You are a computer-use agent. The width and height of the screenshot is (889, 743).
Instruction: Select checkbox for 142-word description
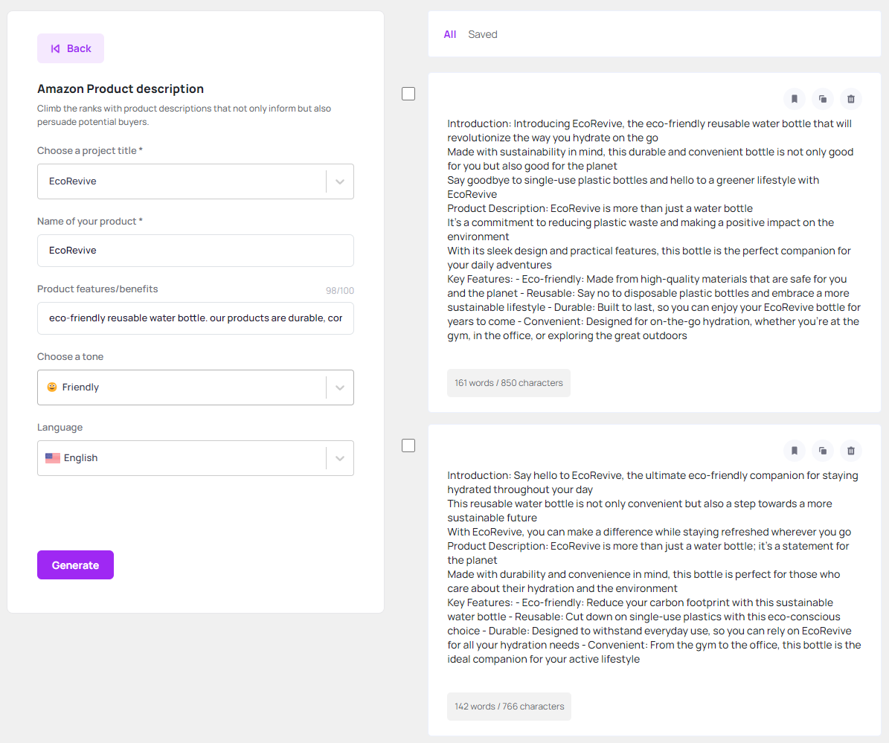point(408,446)
